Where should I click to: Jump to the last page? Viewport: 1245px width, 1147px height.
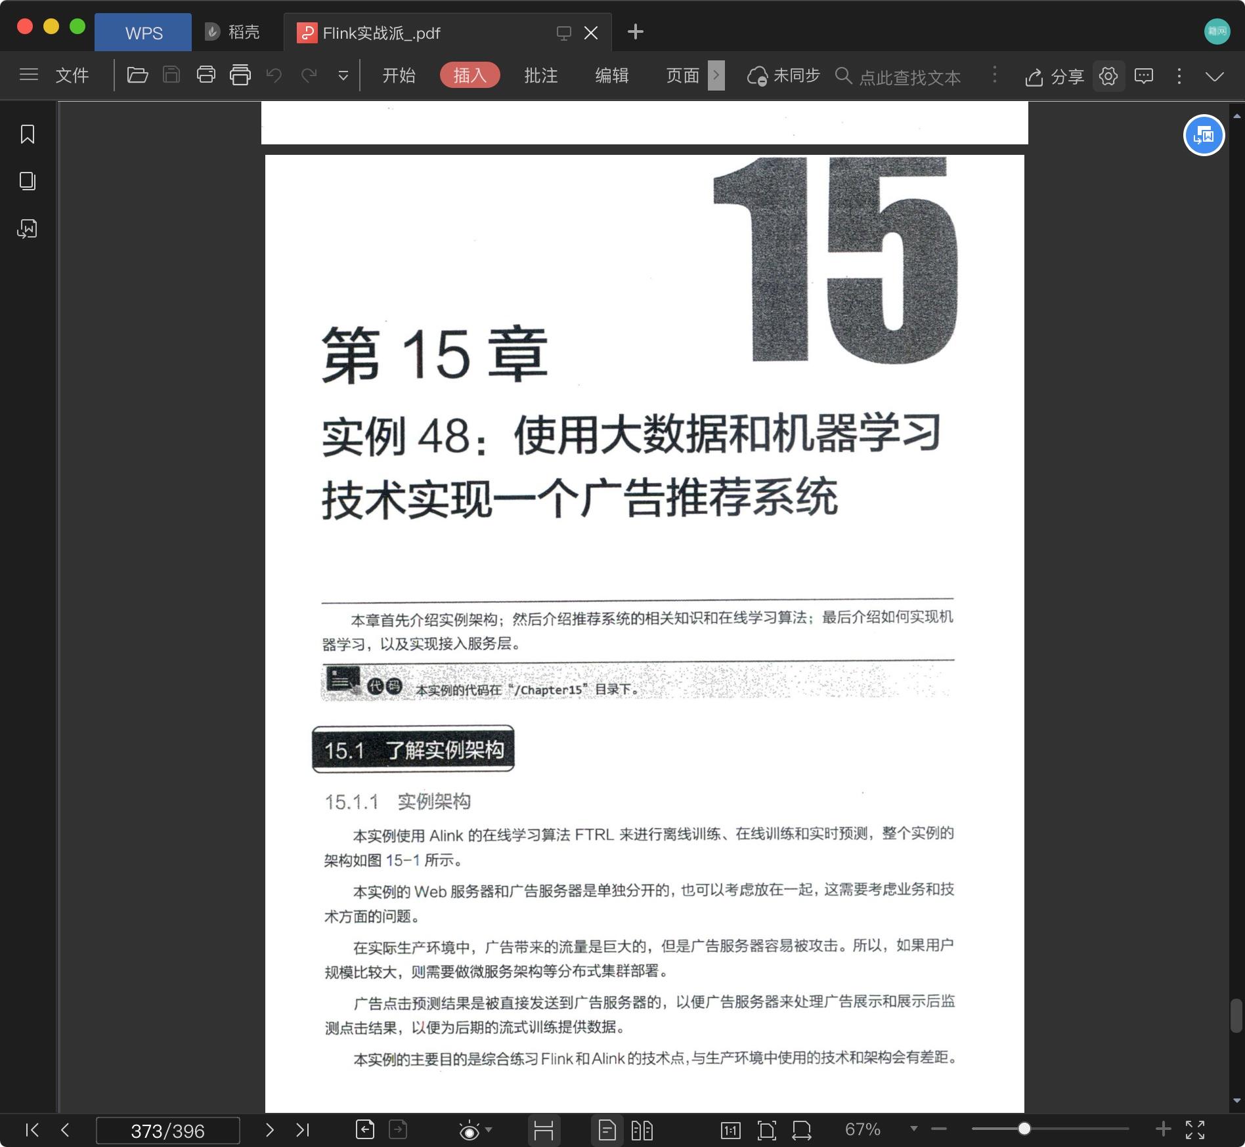click(x=303, y=1130)
